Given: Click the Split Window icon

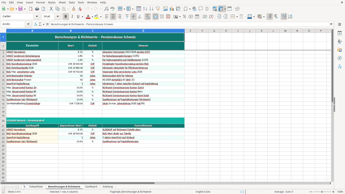Looking at the screenshot, I should 230,9.
